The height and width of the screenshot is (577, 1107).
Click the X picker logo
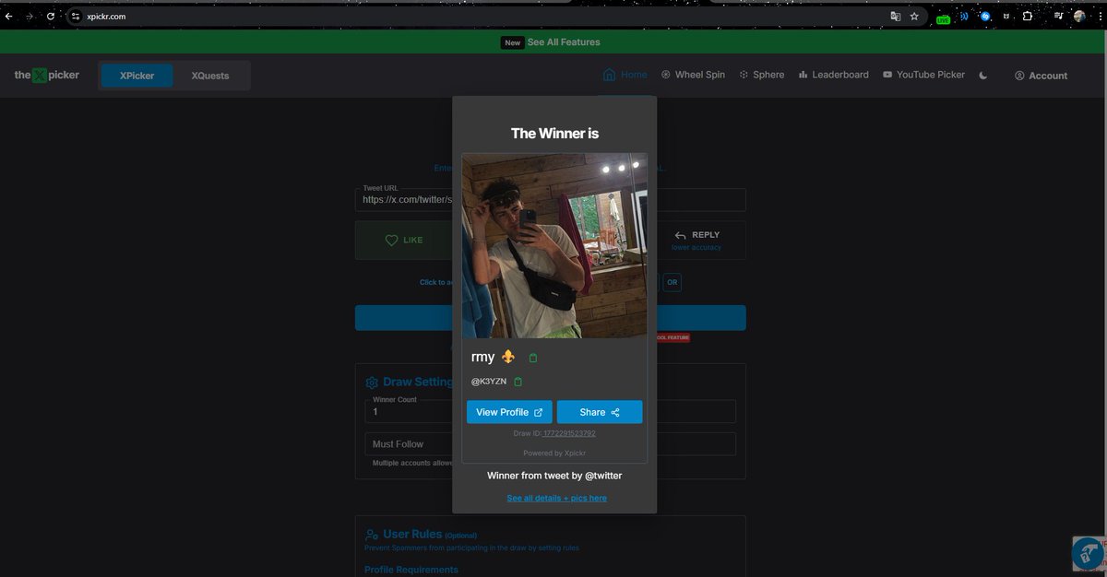click(46, 76)
